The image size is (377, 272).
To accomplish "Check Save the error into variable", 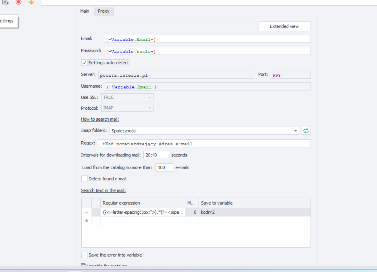I will [x=85, y=255].
